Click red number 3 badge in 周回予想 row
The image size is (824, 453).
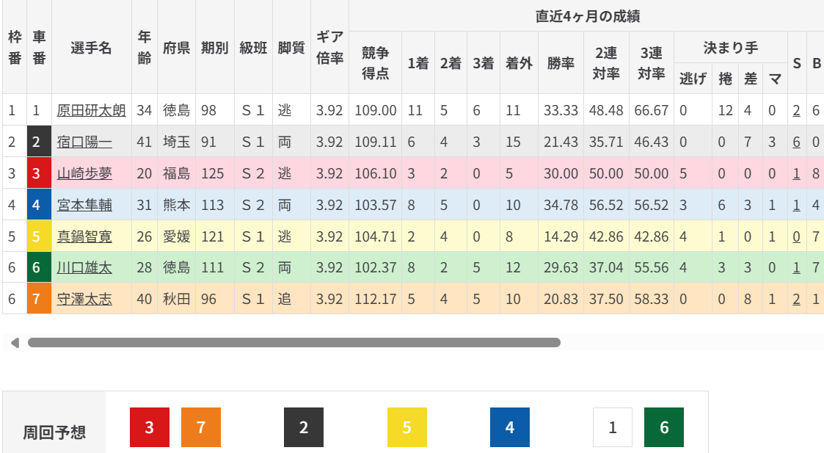tap(150, 427)
